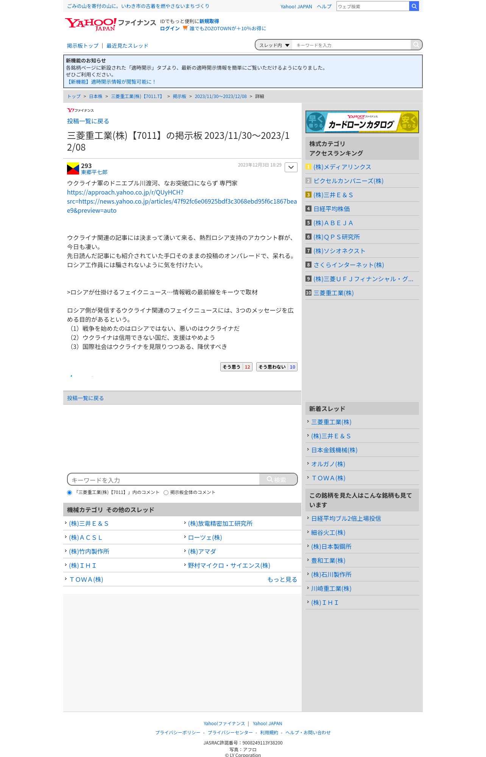Select the 三菱重工業 内のコメント radio button
Image resolution: width=486 pixels, height=757 pixels.
pyautogui.click(x=69, y=492)
